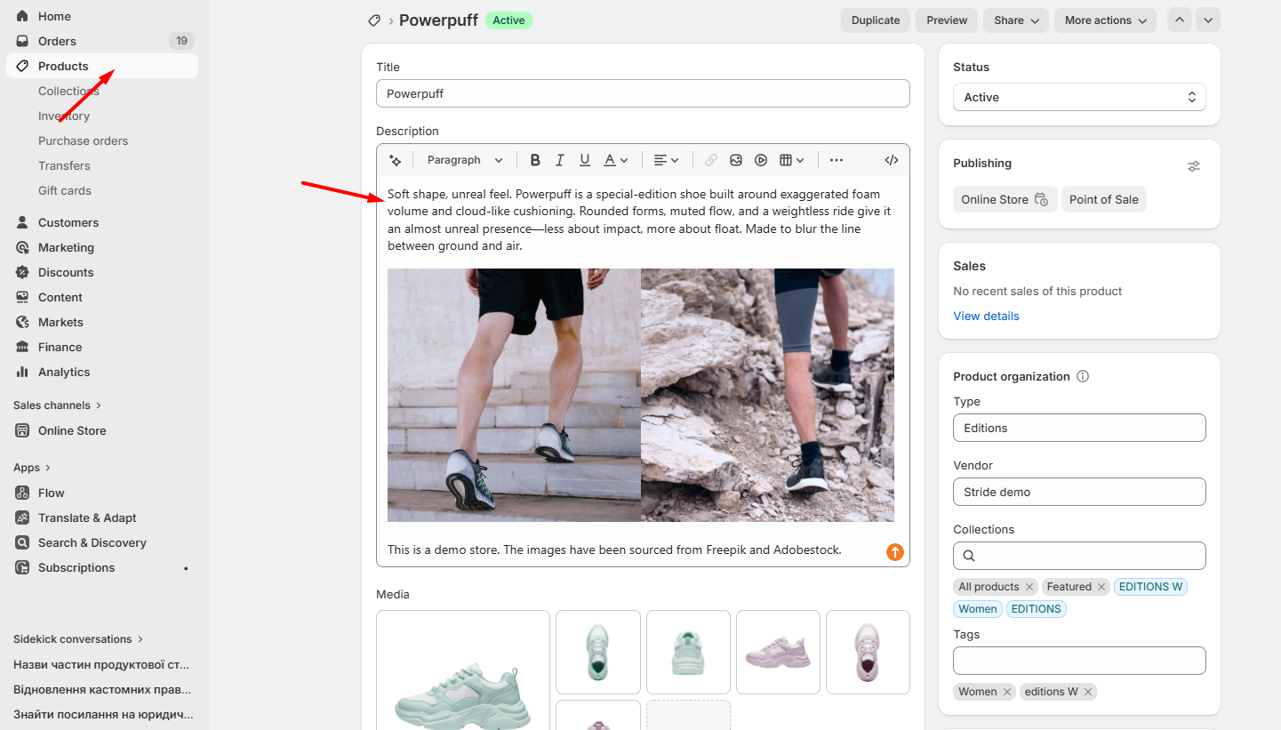Click the insert image icon
This screenshot has width=1281, height=730.
(736, 160)
